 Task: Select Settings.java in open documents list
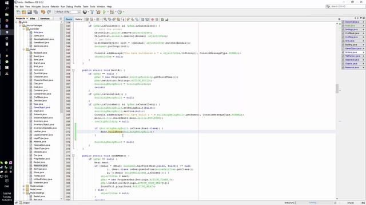coord(351,30)
